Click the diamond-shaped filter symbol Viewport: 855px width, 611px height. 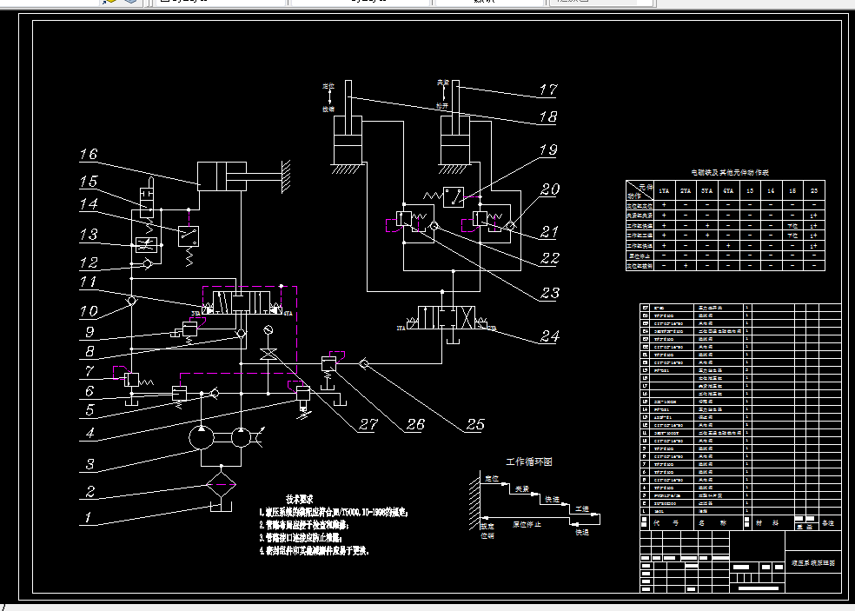point(221,484)
